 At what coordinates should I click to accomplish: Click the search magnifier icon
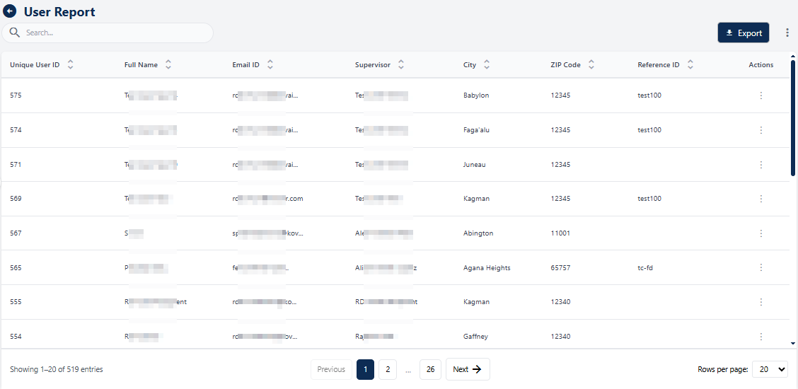point(16,33)
